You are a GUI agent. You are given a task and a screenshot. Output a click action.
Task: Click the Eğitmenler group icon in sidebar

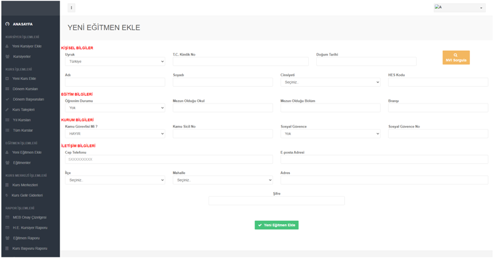[x=7, y=163]
